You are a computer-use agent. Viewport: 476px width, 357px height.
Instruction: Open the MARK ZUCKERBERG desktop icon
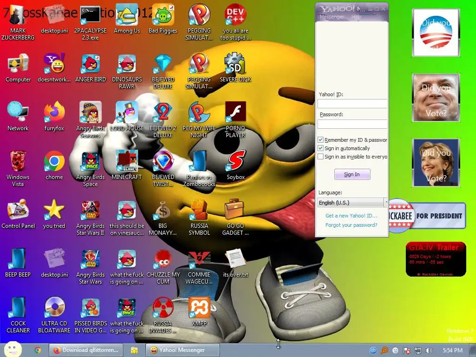click(18, 22)
